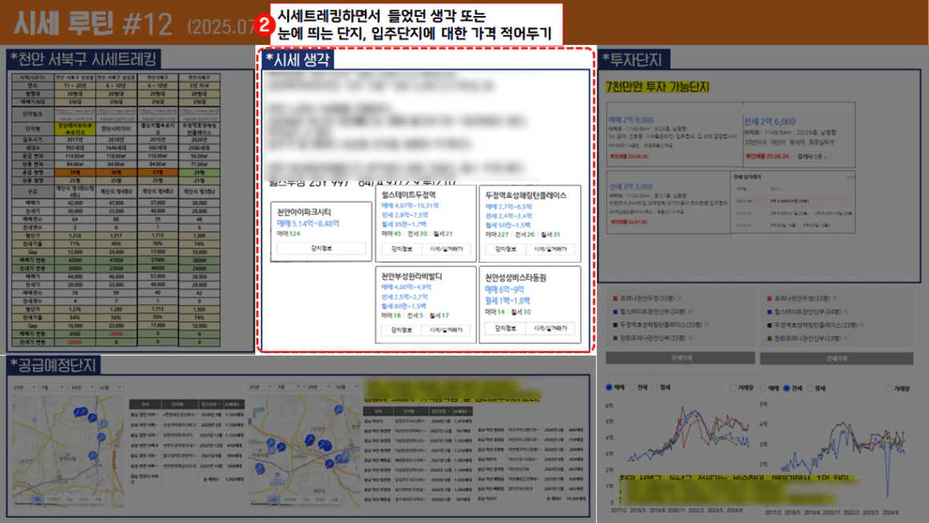Remove 힐스테이트천안신부(34평) from left legend list

[690, 311]
